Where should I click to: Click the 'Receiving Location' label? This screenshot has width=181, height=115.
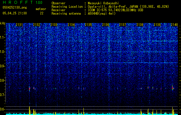(67, 7)
